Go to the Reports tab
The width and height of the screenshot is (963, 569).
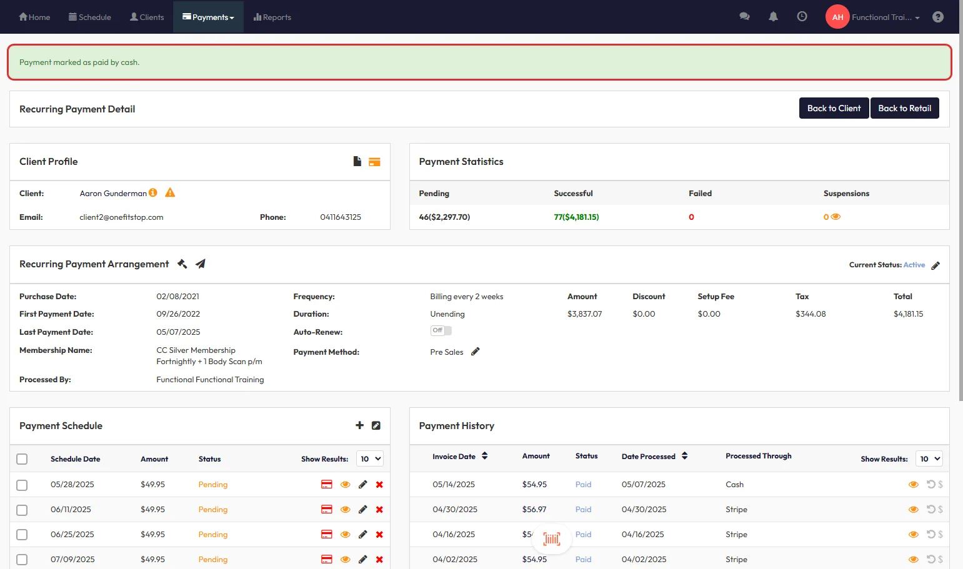(272, 17)
